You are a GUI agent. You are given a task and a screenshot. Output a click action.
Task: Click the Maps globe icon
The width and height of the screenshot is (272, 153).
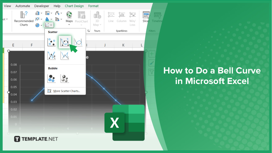pos(69,15)
